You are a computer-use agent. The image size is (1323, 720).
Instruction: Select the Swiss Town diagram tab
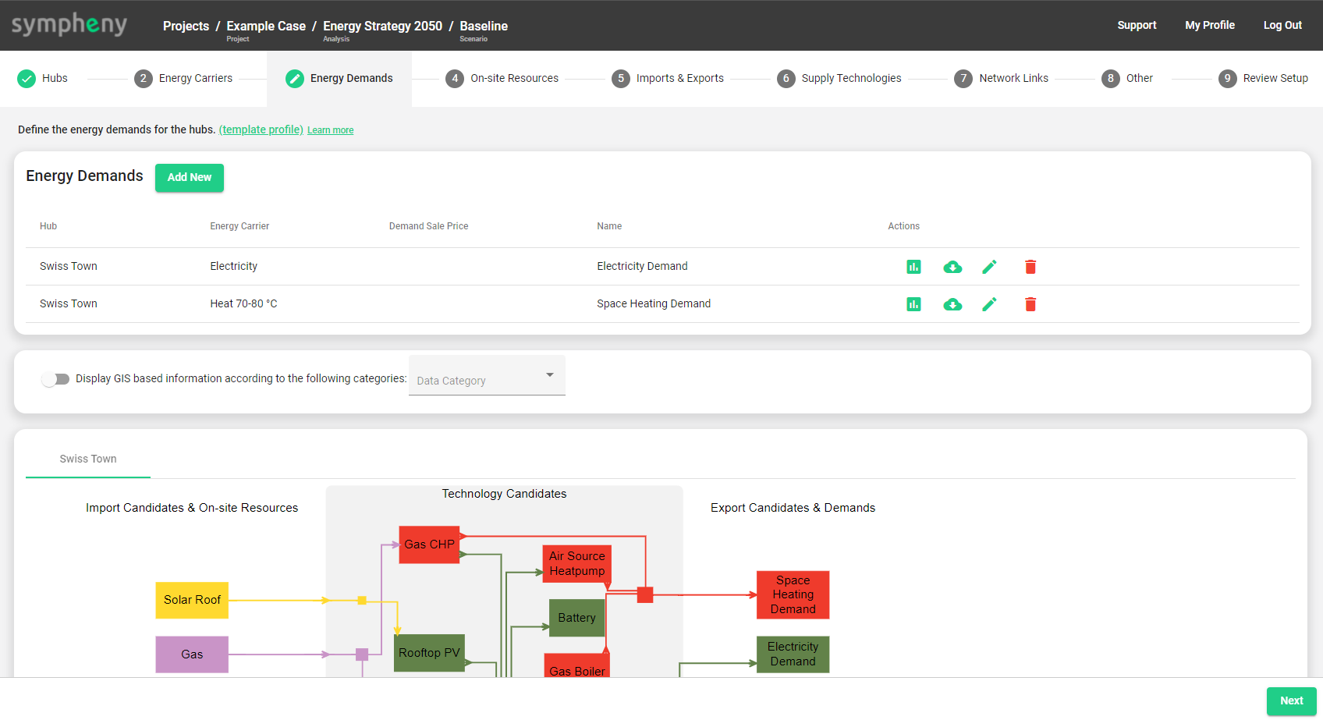click(88, 459)
